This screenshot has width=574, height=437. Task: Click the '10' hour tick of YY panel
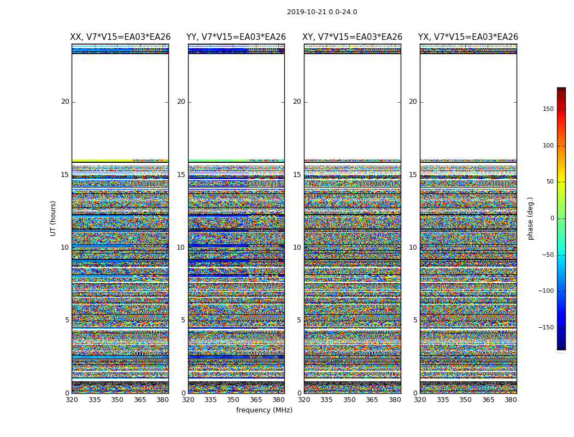click(x=181, y=247)
